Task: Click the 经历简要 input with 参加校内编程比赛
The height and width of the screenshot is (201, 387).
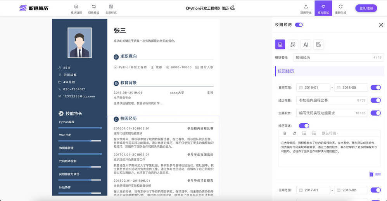Action: click(x=332, y=100)
